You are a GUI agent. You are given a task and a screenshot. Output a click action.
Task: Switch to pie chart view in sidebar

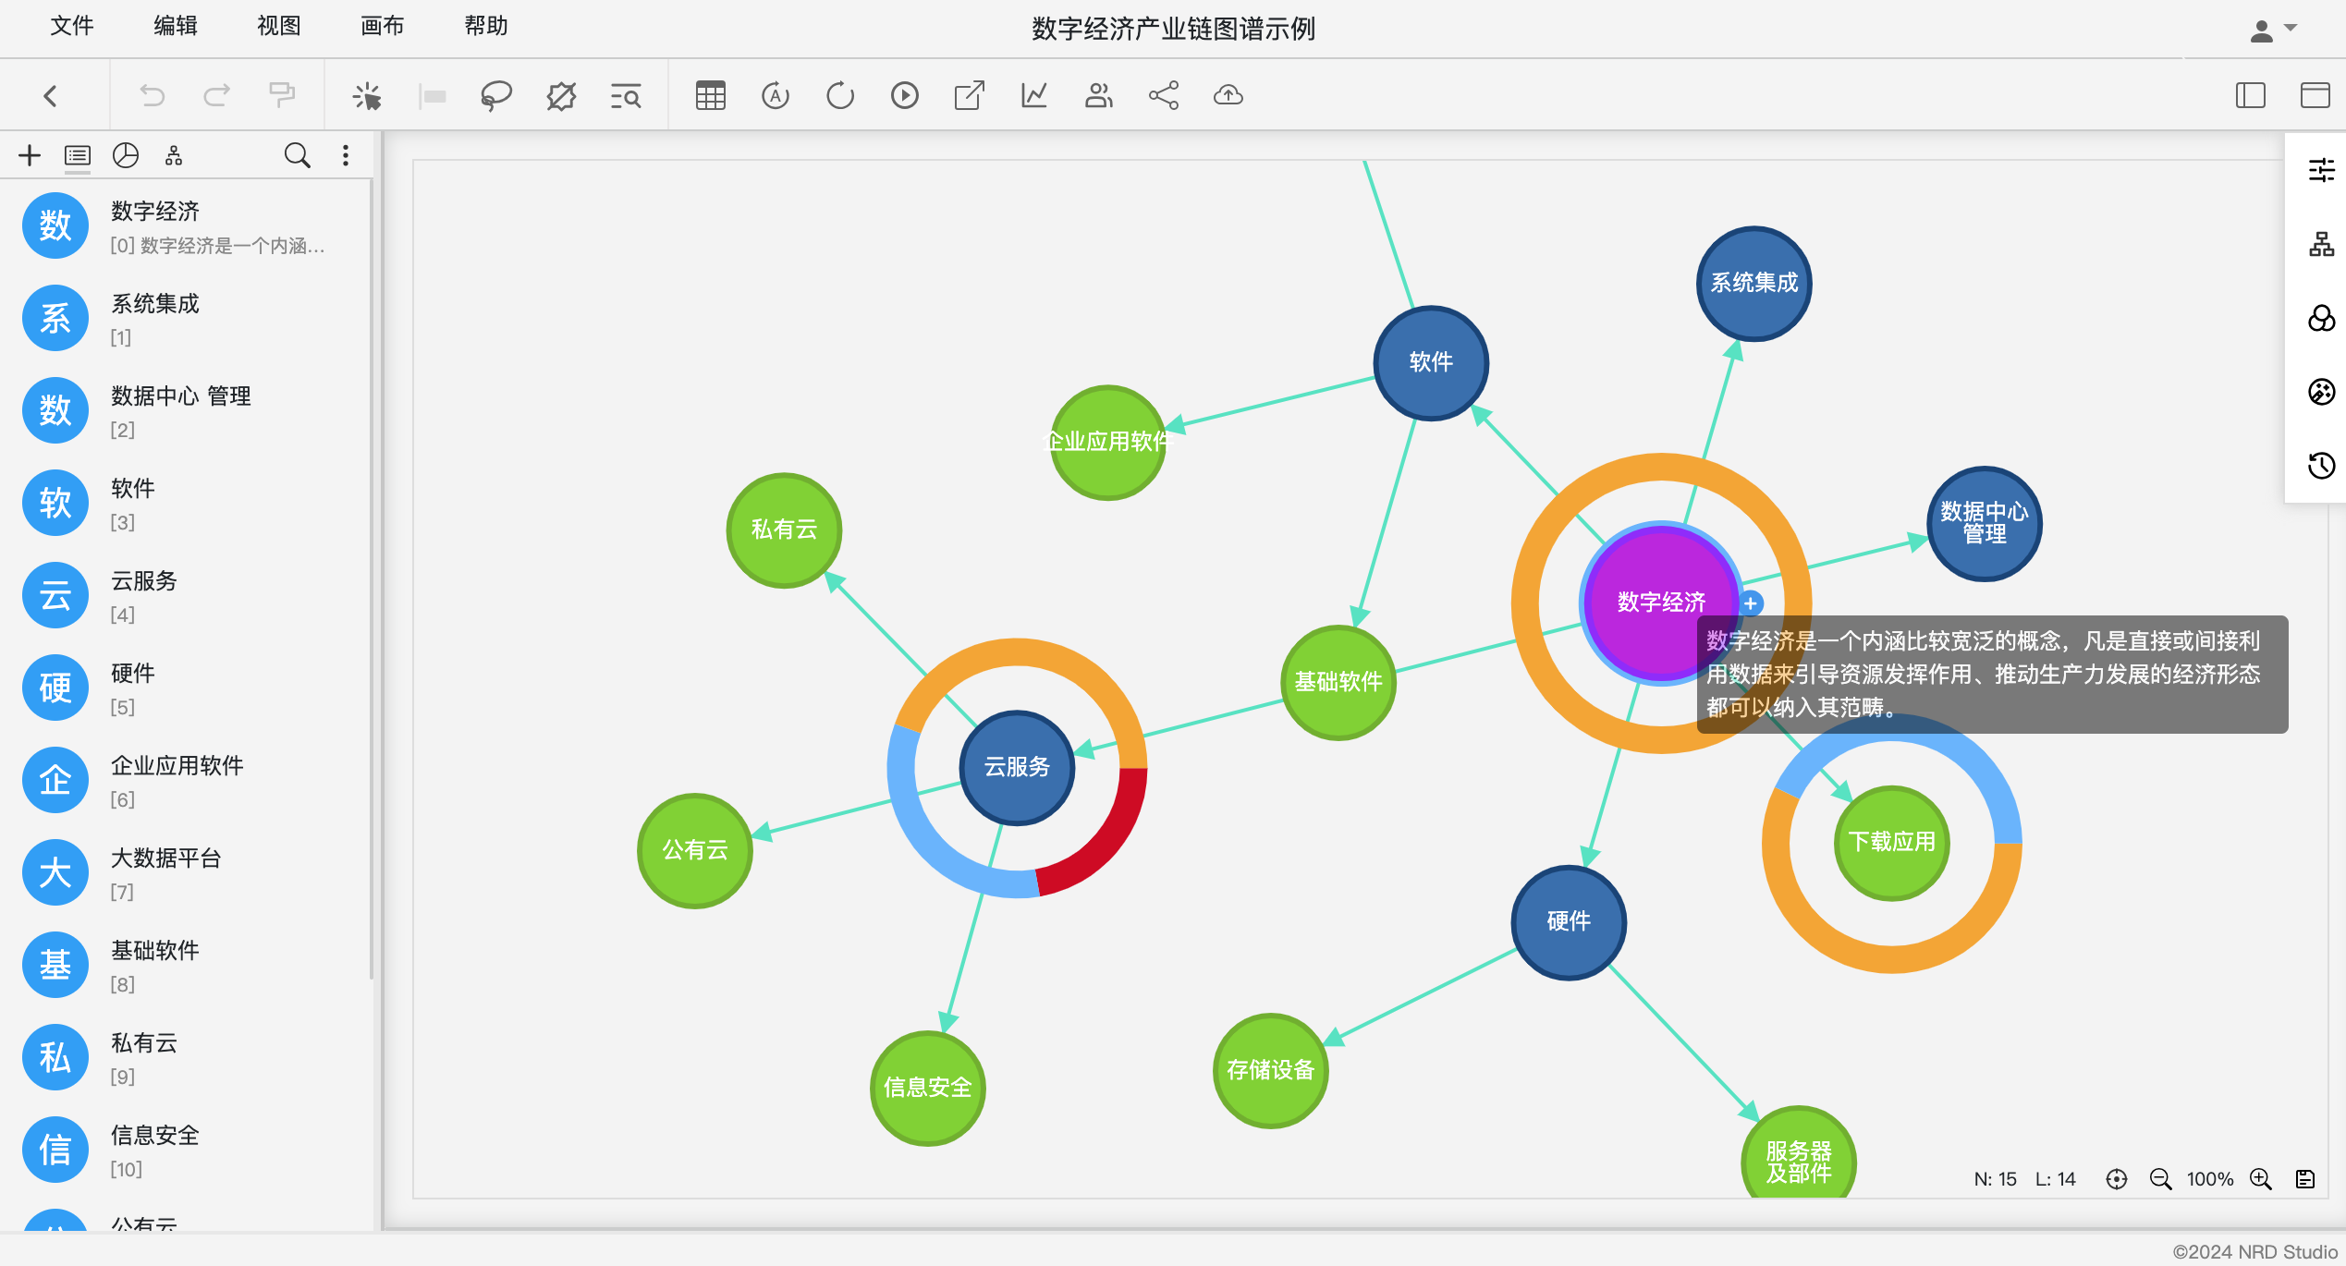point(126,155)
